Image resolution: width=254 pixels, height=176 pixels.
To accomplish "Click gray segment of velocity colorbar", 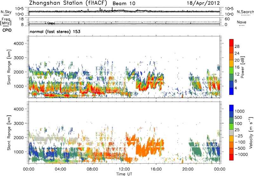I will coord(231,132).
